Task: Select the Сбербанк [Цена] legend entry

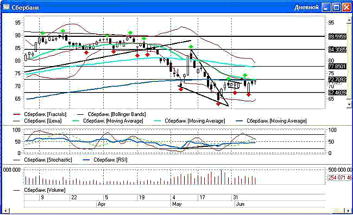Action: pos(43,121)
